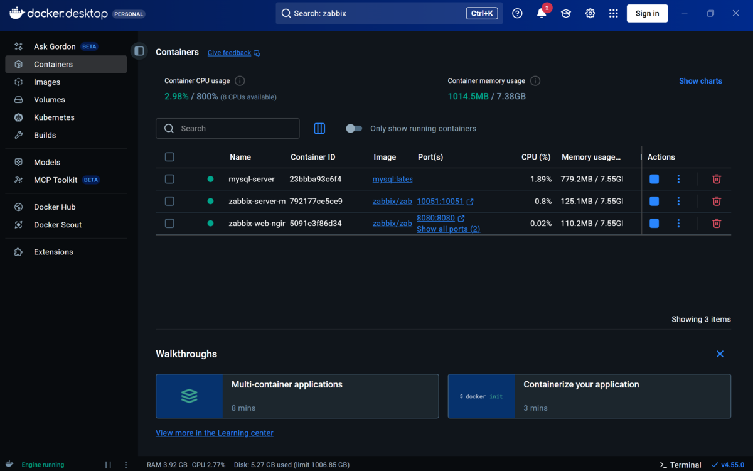Viewport: 753px width, 471px height.
Task: Click the mysql-server container name
Action: coord(252,179)
